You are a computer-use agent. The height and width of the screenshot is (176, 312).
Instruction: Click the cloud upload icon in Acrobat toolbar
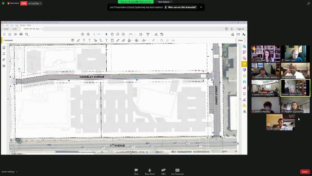click(x=15, y=34)
